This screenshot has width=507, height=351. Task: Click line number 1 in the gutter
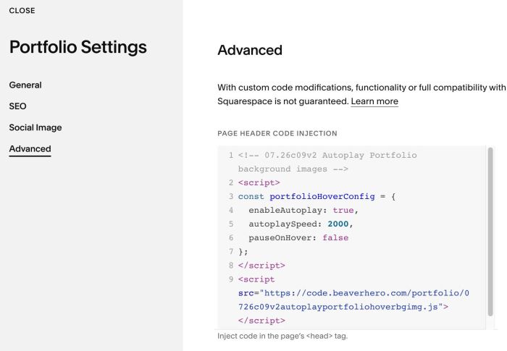click(231, 155)
